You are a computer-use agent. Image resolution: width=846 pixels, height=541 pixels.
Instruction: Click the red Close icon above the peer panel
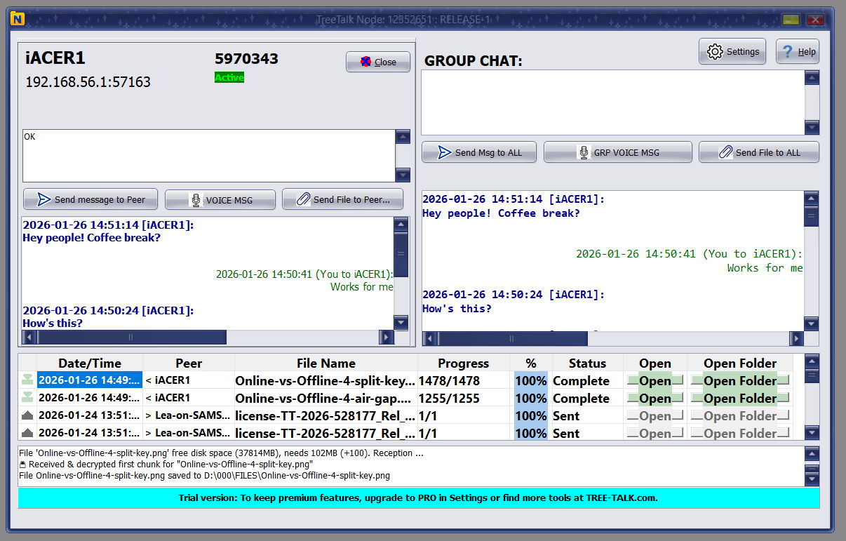365,62
